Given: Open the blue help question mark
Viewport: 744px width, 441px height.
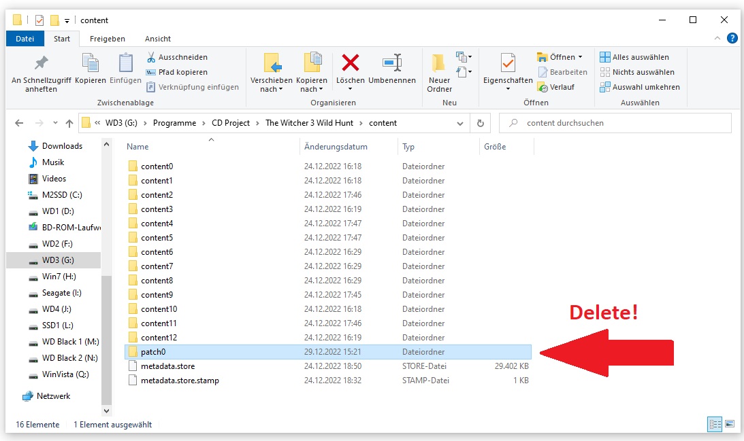Looking at the screenshot, I should pos(732,38).
